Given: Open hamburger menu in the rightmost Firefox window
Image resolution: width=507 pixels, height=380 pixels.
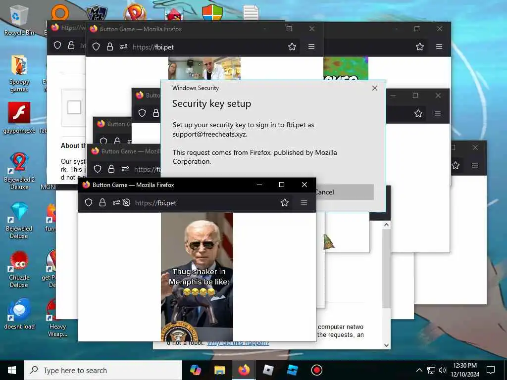Looking at the screenshot, I should pyautogui.click(x=475, y=165).
